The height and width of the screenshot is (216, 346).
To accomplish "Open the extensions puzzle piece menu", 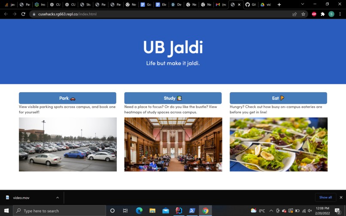I will 323,14.
